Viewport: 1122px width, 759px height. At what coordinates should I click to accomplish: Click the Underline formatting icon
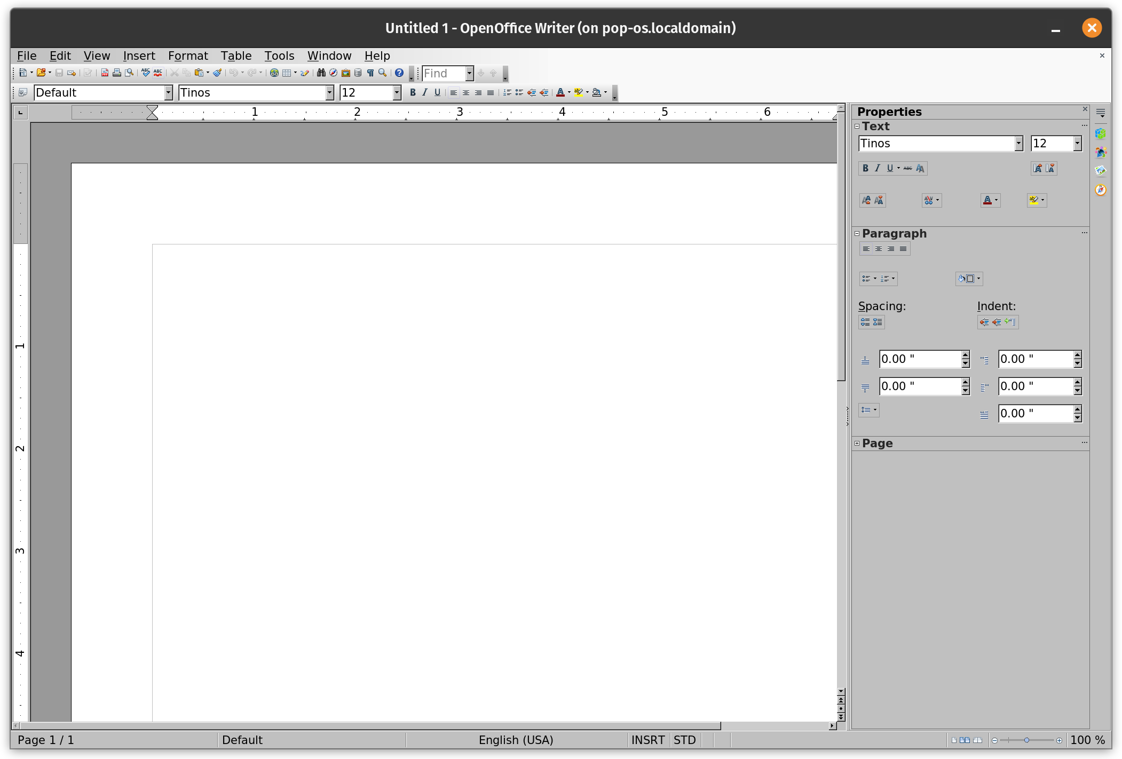(x=437, y=92)
